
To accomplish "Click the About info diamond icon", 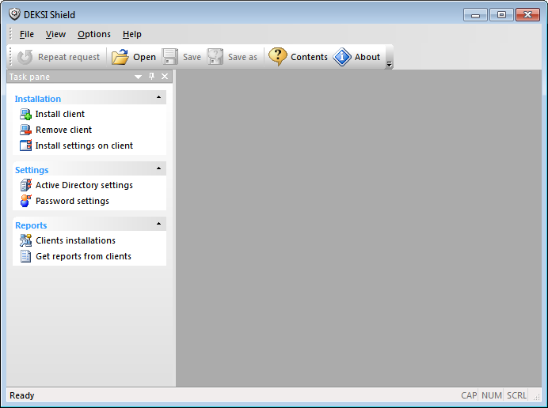I will (x=342, y=57).
